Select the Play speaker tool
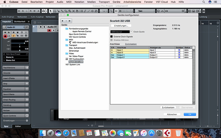221x138 pixels. click(93, 11)
